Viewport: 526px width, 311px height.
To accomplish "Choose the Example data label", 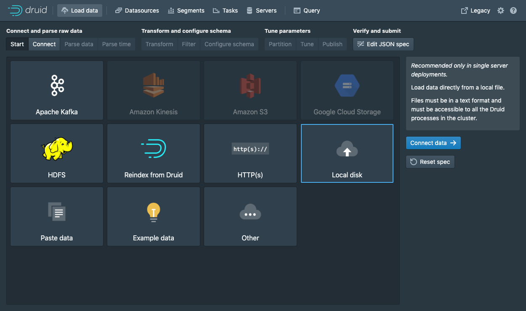I will (x=154, y=238).
